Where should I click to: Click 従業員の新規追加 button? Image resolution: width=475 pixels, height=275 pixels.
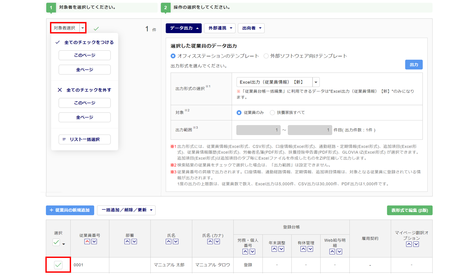(x=70, y=210)
